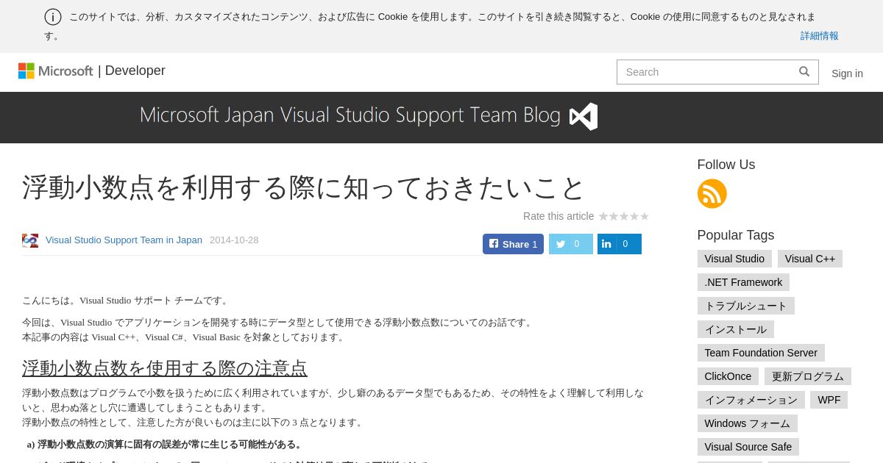The width and height of the screenshot is (883, 463).
Task: Share the article on LinkedIn
Action: 619,244
